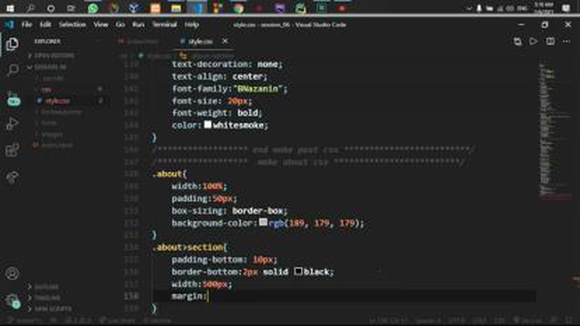Open the Run and Debug view
The width and height of the screenshot is (580, 326).
12,124
